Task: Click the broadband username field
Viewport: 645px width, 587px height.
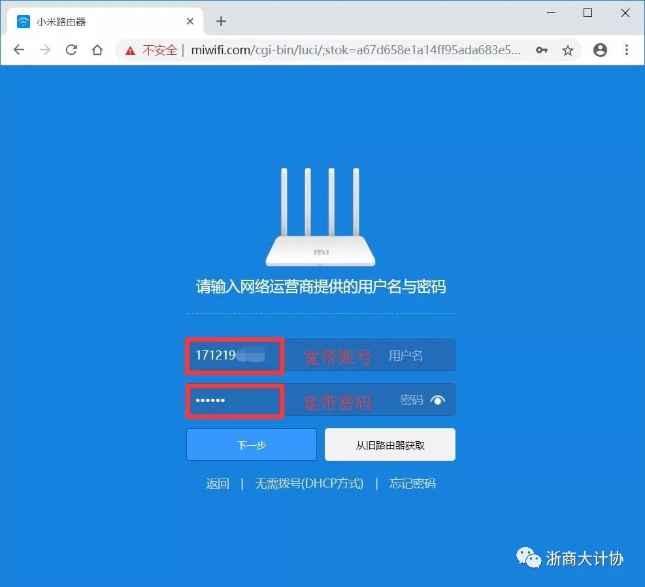Action: [321, 356]
